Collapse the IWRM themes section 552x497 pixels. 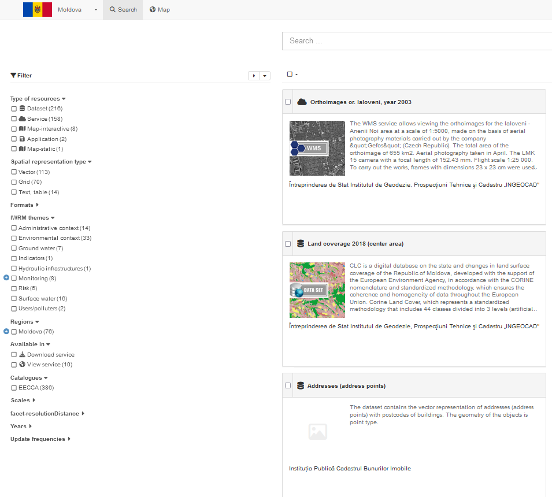32,217
